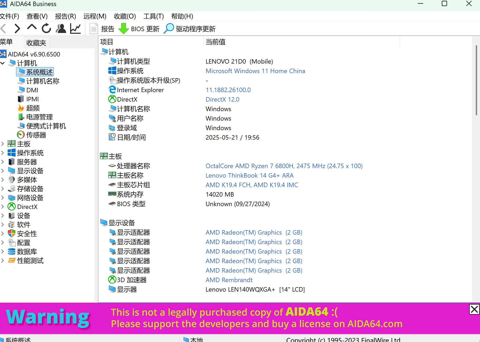Click the 当前值 column header
The height and width of the screenshot is (342, 480).
point(302,42)
